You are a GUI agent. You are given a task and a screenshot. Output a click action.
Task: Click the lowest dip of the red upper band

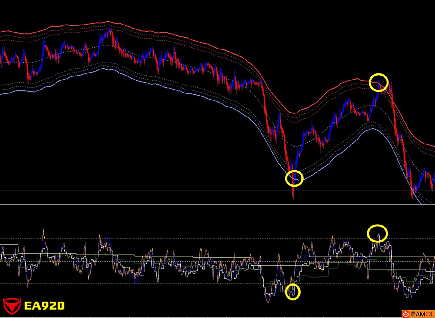[294, 113]
